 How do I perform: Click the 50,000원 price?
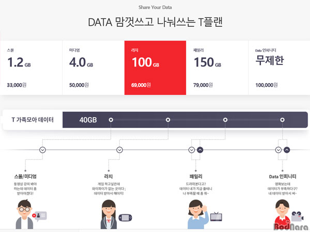tap(79, 85)
